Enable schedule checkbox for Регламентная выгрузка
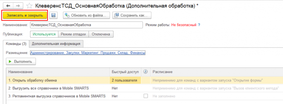283x104 pixels. pyautogui.click(x=146, y=96)
